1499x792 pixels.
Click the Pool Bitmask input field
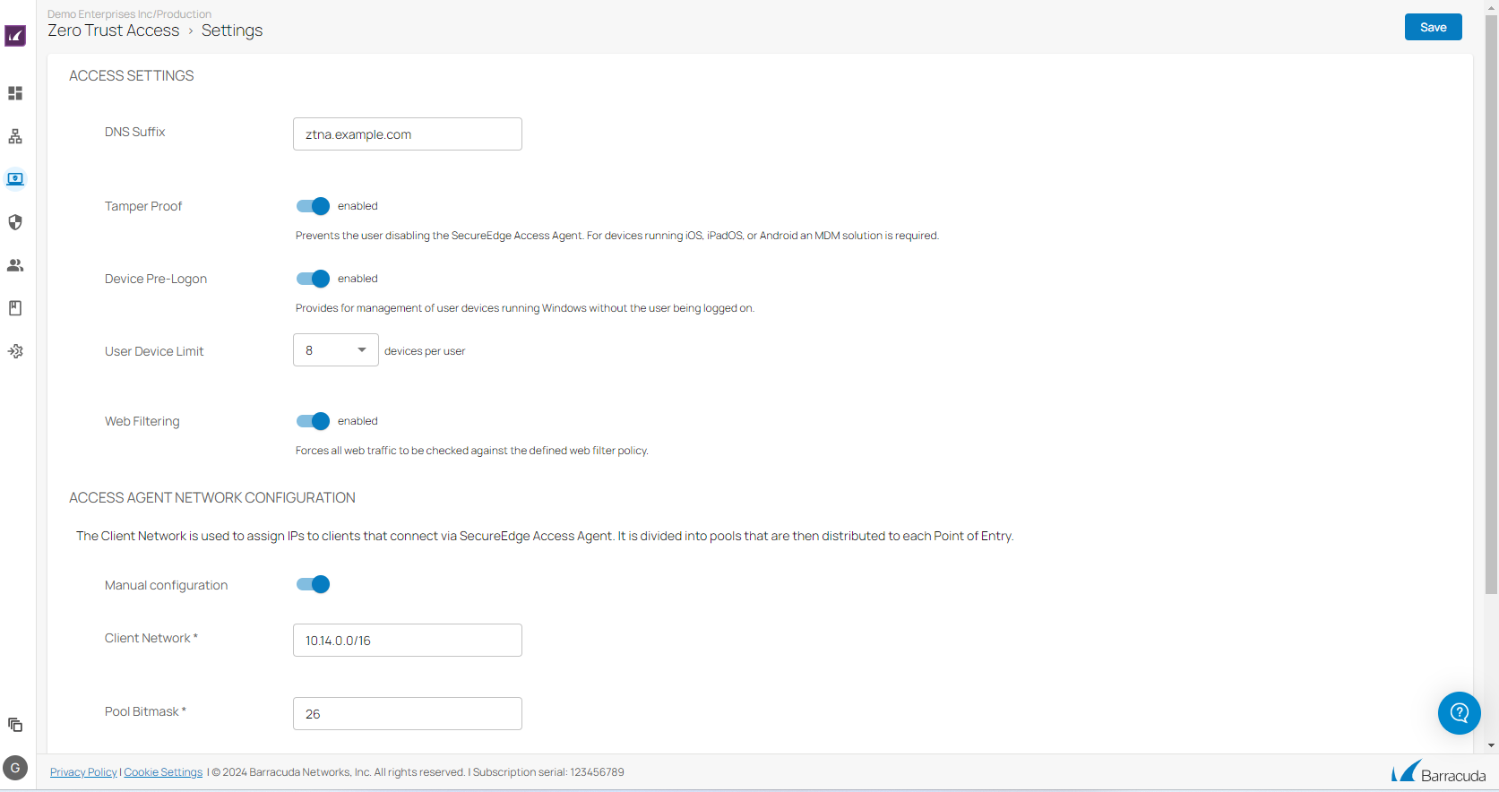(x=408, y=714)
